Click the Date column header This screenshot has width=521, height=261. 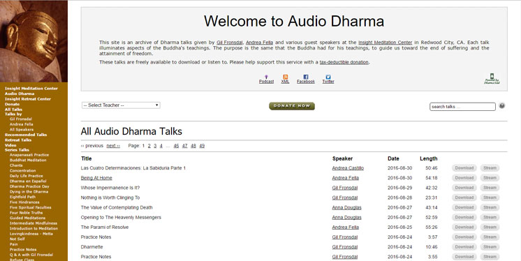[x=393, y=158]
